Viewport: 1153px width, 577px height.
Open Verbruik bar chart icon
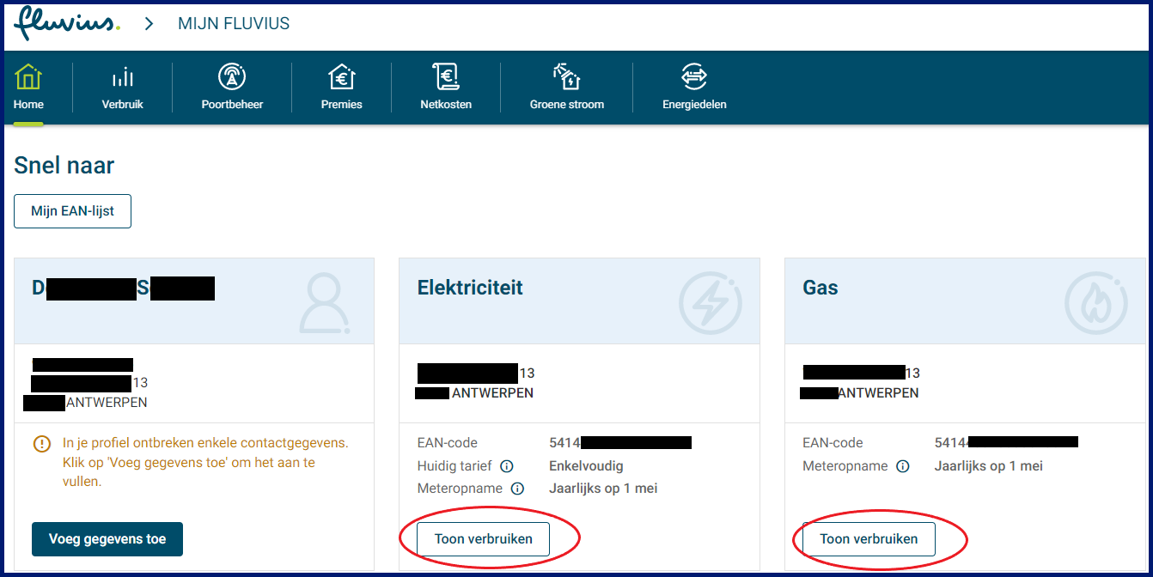(x=123, y=78)
